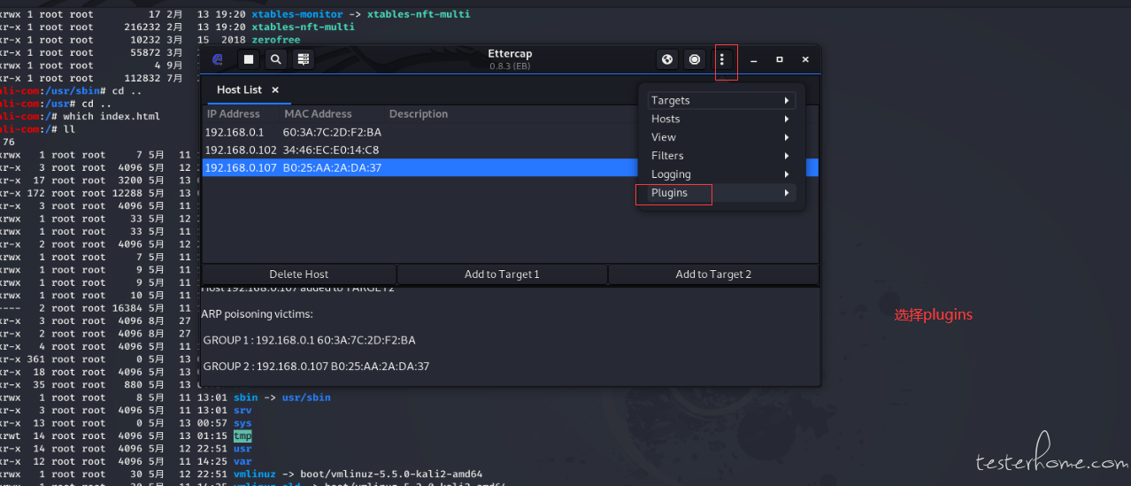The height and width of the screenshot is (486, 1131).
Task: Click 'which index.html' command in terminal
Action: point(112,116)
